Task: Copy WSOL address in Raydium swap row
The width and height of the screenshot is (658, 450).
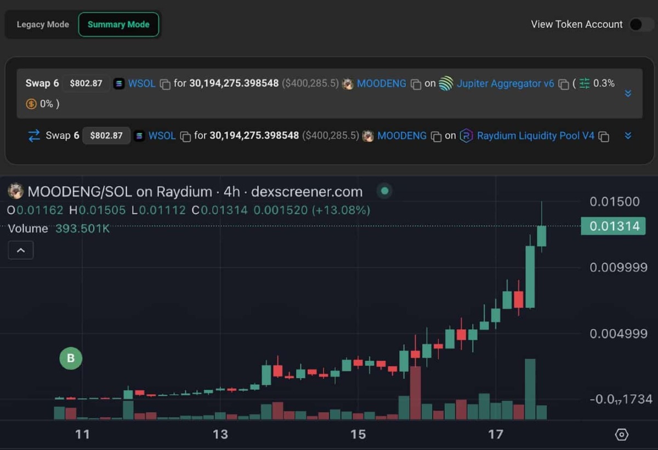Action: pos(185,136)
